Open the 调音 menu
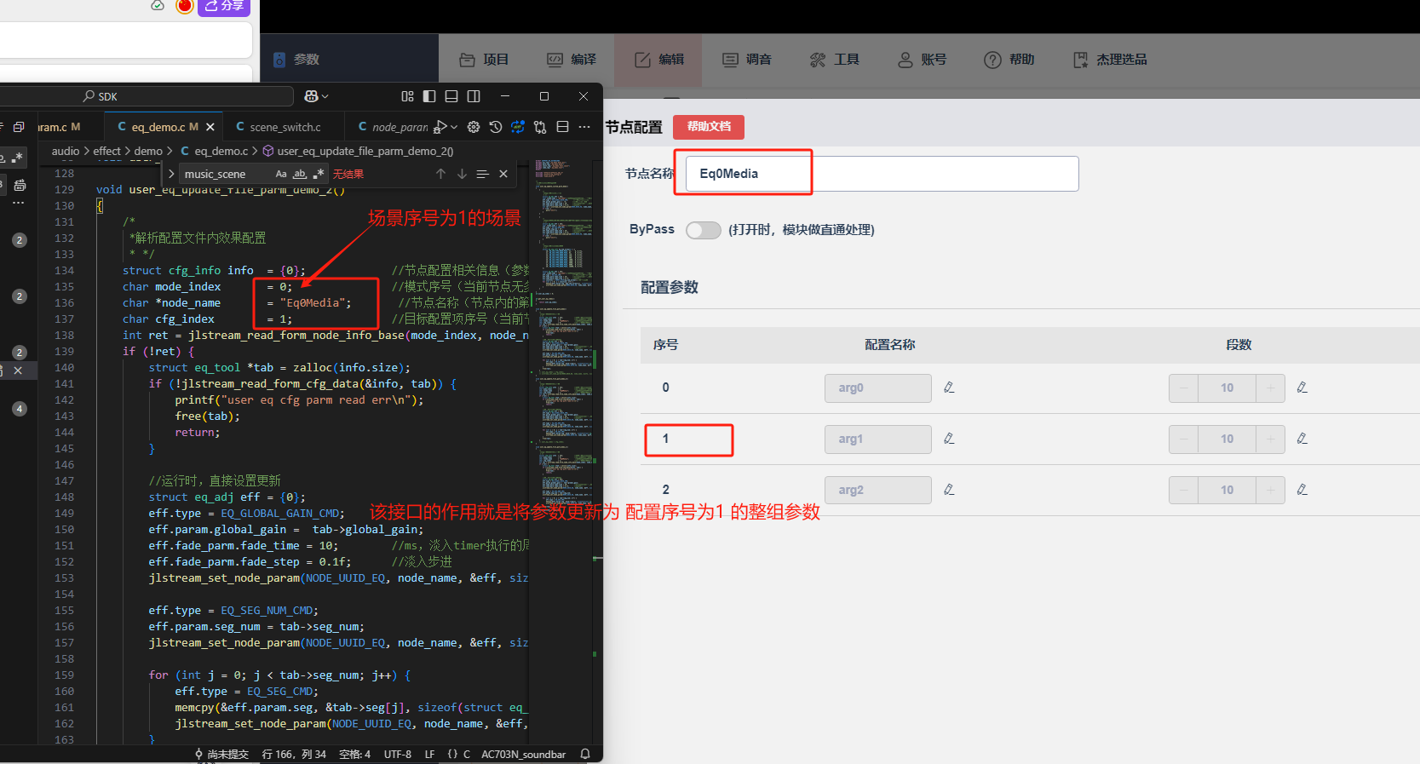Screen dimensions: 1420x764 coord(747,60)
